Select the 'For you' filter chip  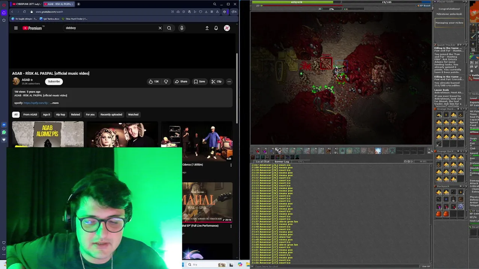(90, 115)
